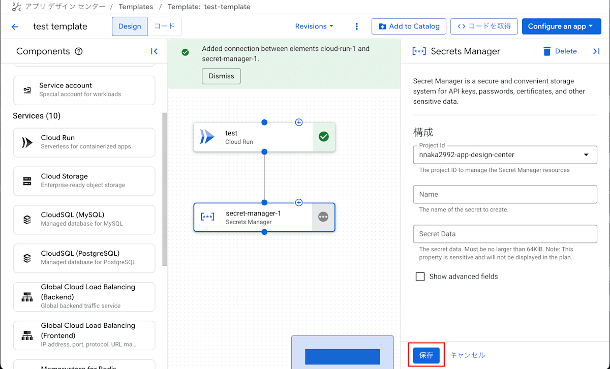The width and height of the screenshot is (610, 369).
Task: Click the Components help question mark icon
Action: tap(79, 51)
